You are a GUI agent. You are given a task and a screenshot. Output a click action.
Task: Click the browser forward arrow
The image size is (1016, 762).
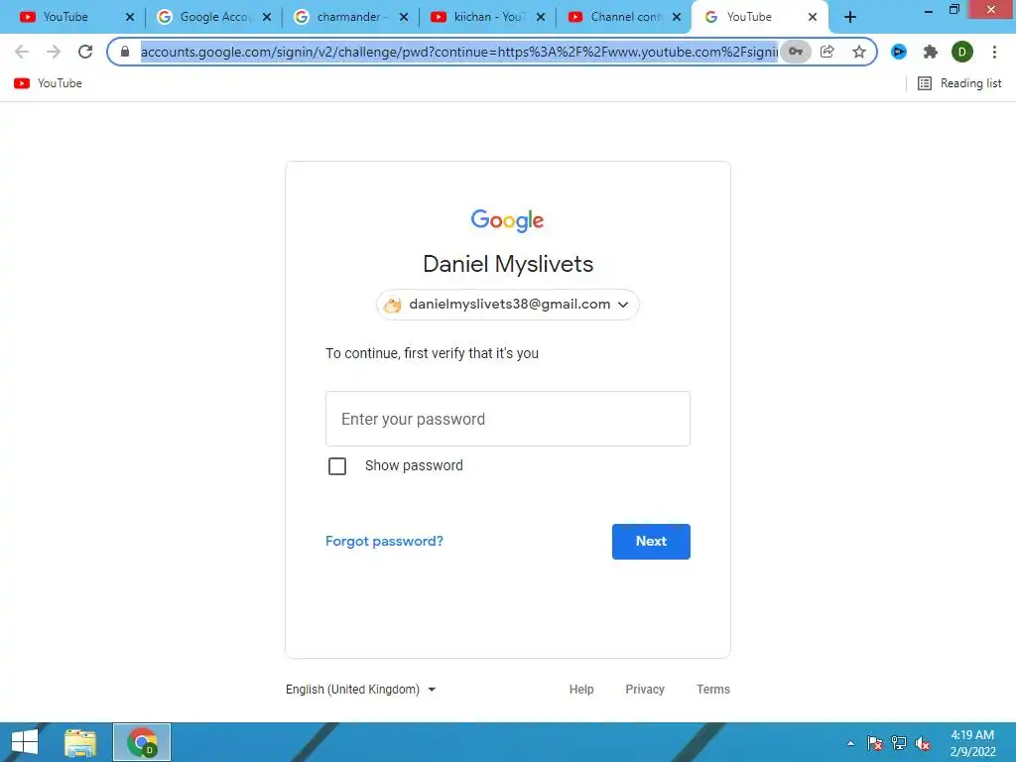tap(54, 52)
